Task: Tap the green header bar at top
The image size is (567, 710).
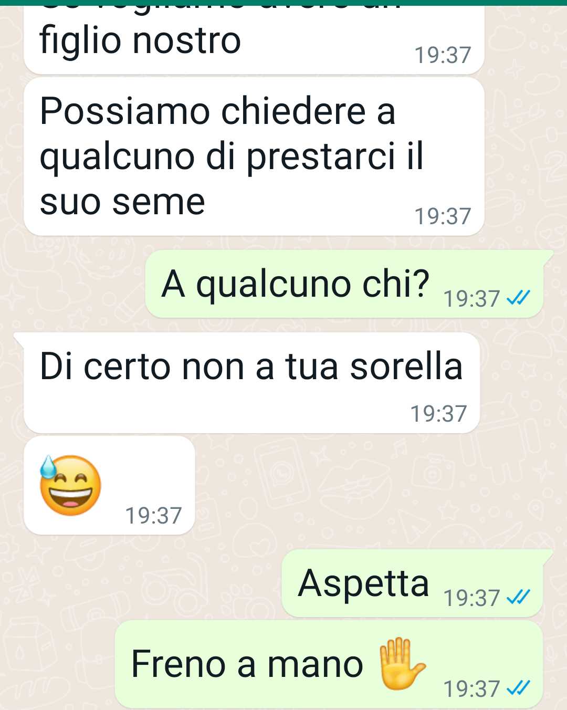Action: pyautogui.click(x=283, y=3)
